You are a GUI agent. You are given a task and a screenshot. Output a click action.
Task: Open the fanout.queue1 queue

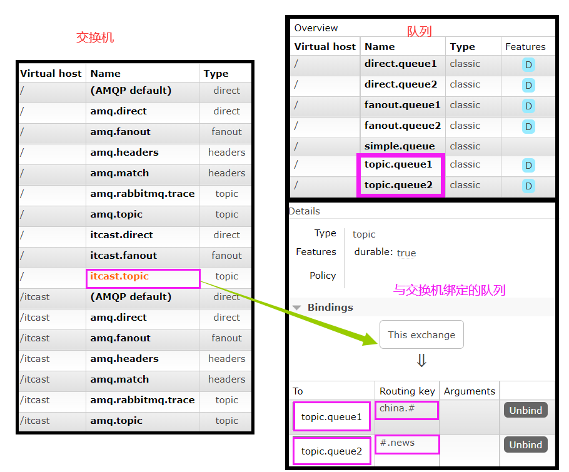[403, 105]
